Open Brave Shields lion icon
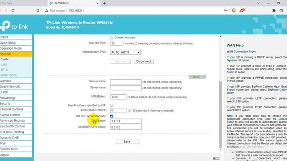This screenshot has width=287, height=161. (234, 11)
